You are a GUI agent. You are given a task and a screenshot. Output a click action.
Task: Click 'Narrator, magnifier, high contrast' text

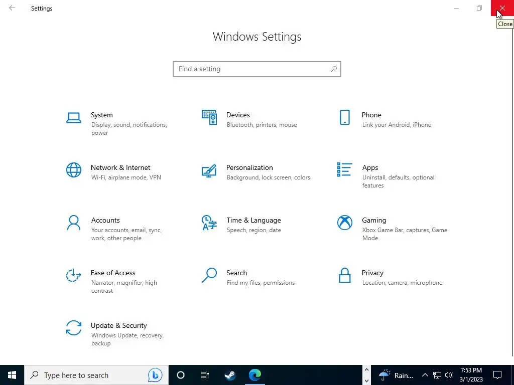(124, 287)
